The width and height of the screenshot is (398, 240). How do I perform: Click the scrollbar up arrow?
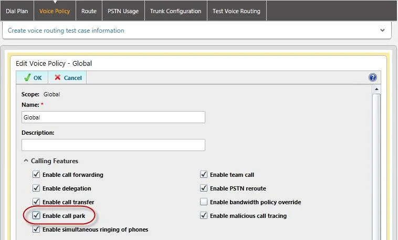(x=376, y=89)
